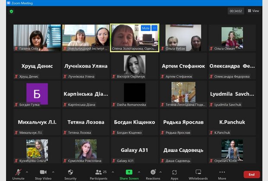
Task: Select the Хмельницький інститут video tile
Action: coord(86,37)
